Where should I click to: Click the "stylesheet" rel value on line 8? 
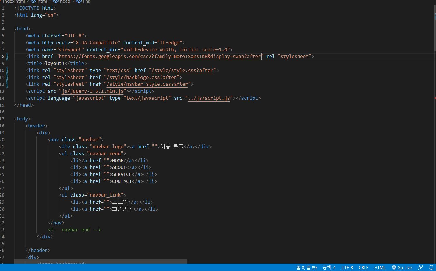[x=294, y=56]
